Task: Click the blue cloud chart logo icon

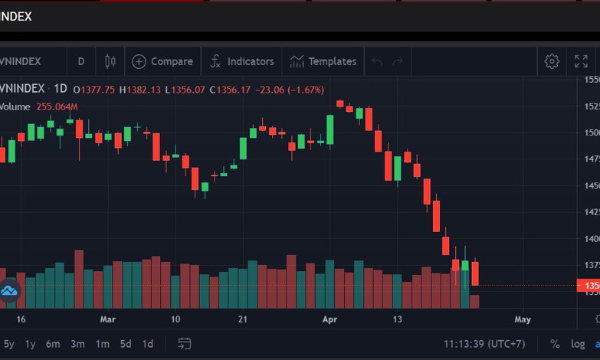Action: click(x=8, y=291)
